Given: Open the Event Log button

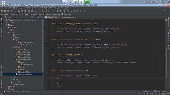Looking at the screenshot, I should point(147,91).
